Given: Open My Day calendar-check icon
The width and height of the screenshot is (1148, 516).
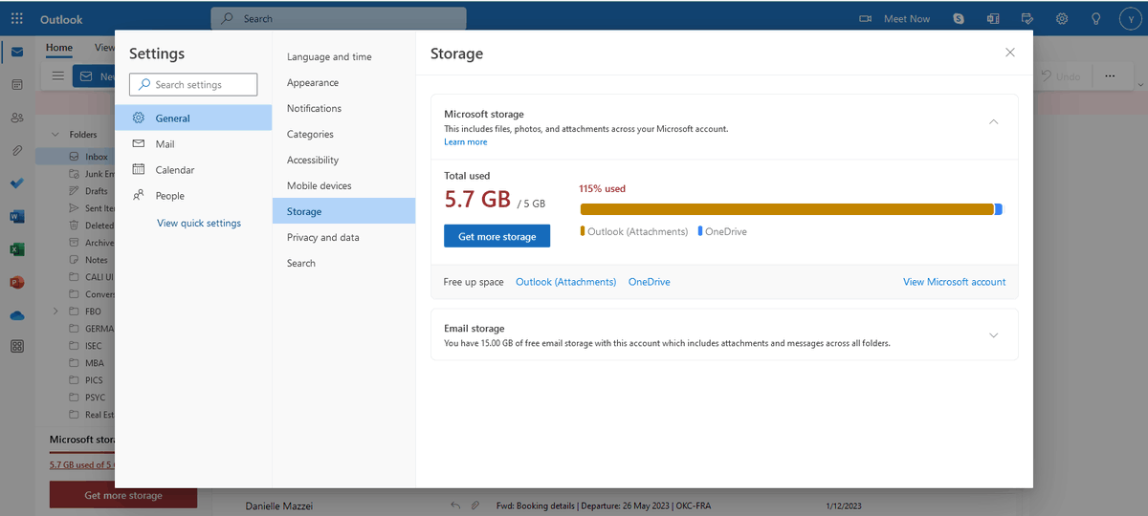Looking at the screenshot, I should coord(1027,18).
